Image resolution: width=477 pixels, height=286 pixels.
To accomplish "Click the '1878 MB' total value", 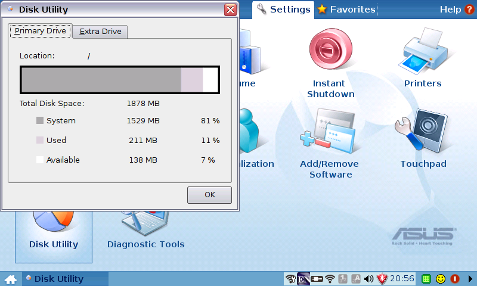I will [143, 104].
